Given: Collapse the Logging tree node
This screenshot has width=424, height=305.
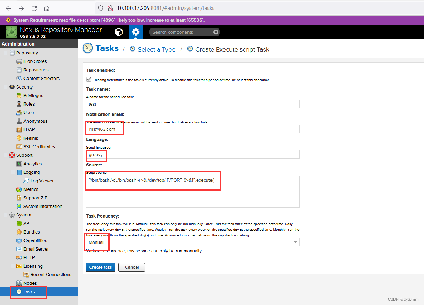Looking at the screenshot, I should 12,172.
